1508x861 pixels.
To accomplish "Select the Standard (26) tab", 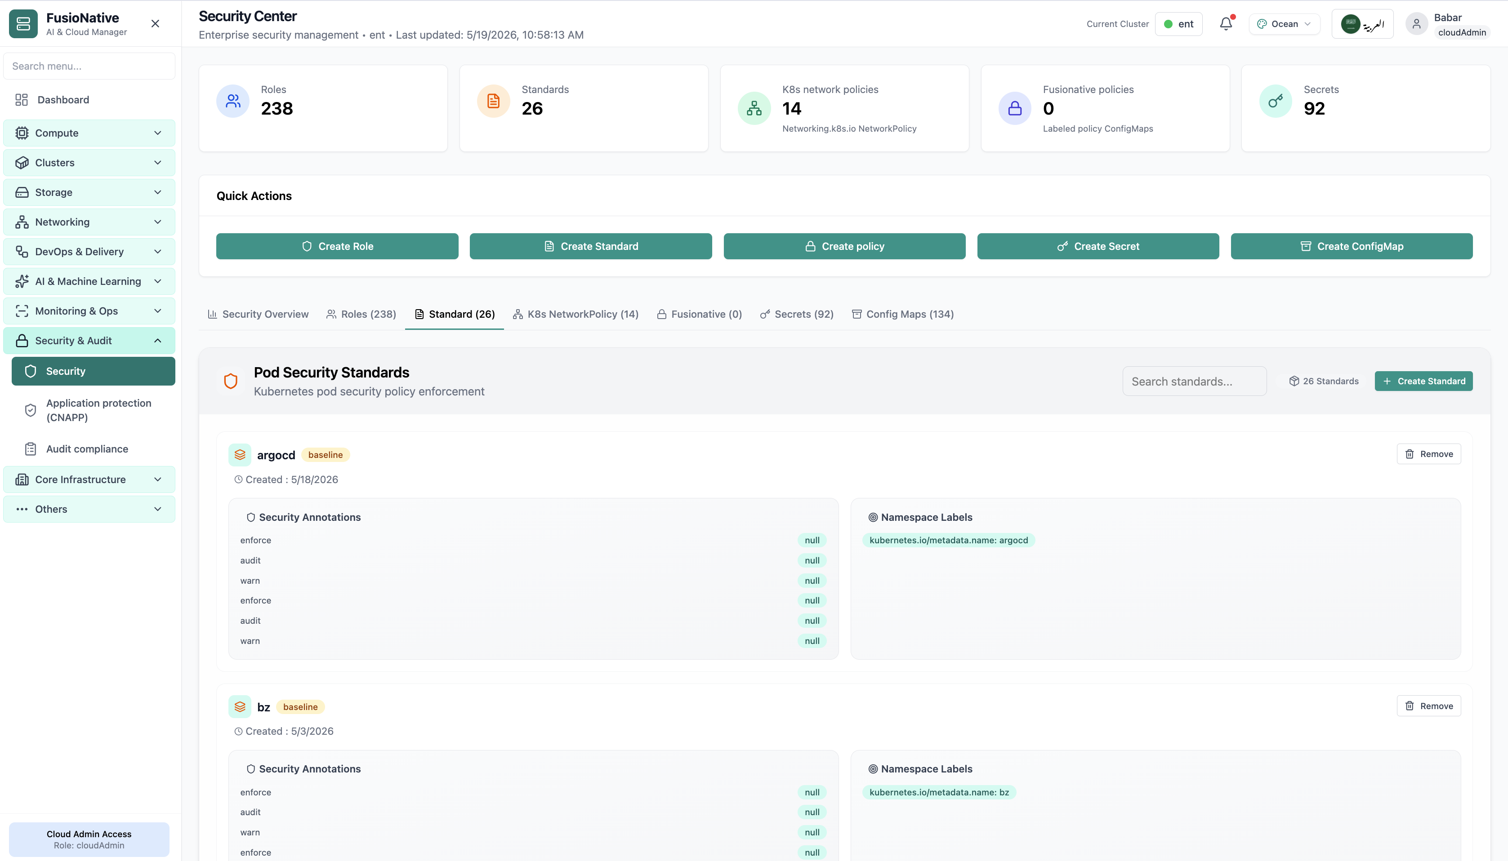I will [455, 314].
